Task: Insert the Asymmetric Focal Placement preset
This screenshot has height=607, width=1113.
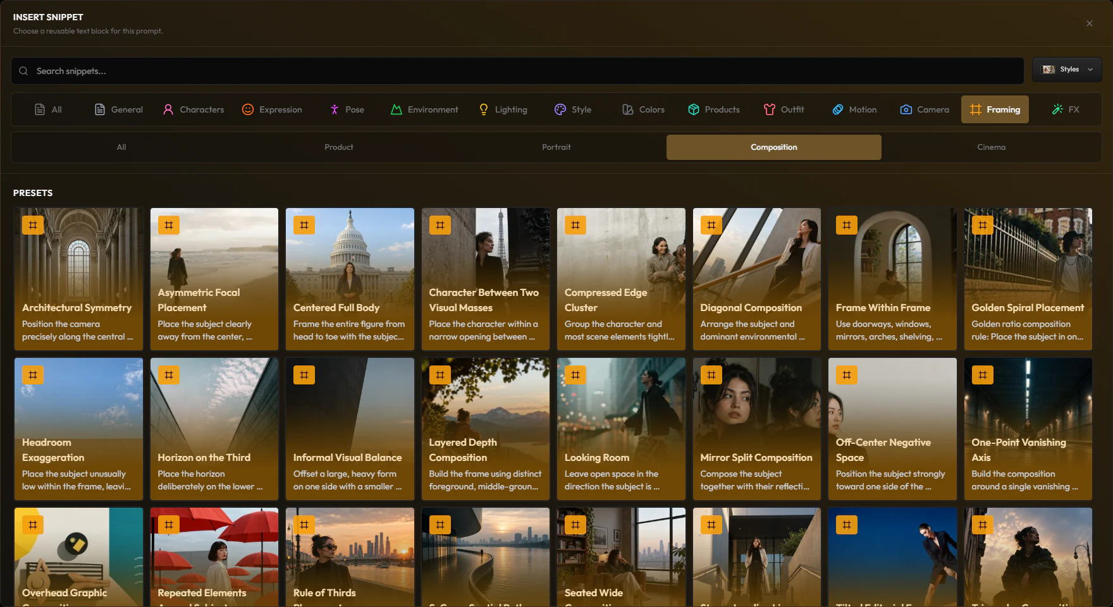Action: pos(214,279)
